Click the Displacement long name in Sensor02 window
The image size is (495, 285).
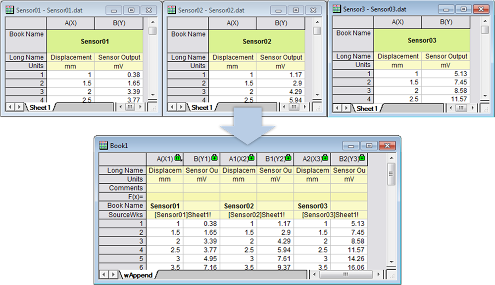pos(233,57)
